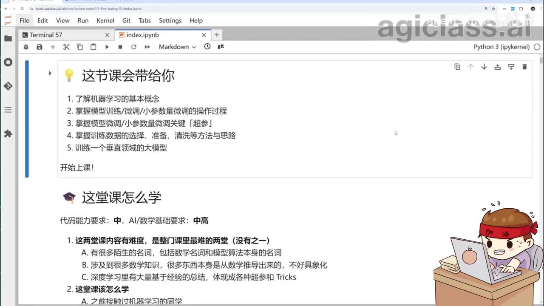Click the 这节课会带给你 heading
Image resolution: width=544 pixels, height=306 pixels.
click(128, 76)
